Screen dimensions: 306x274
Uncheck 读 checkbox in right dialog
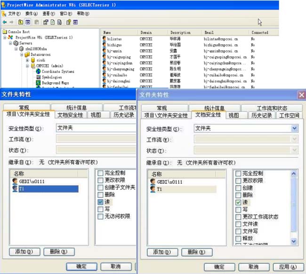click(238, 202)
